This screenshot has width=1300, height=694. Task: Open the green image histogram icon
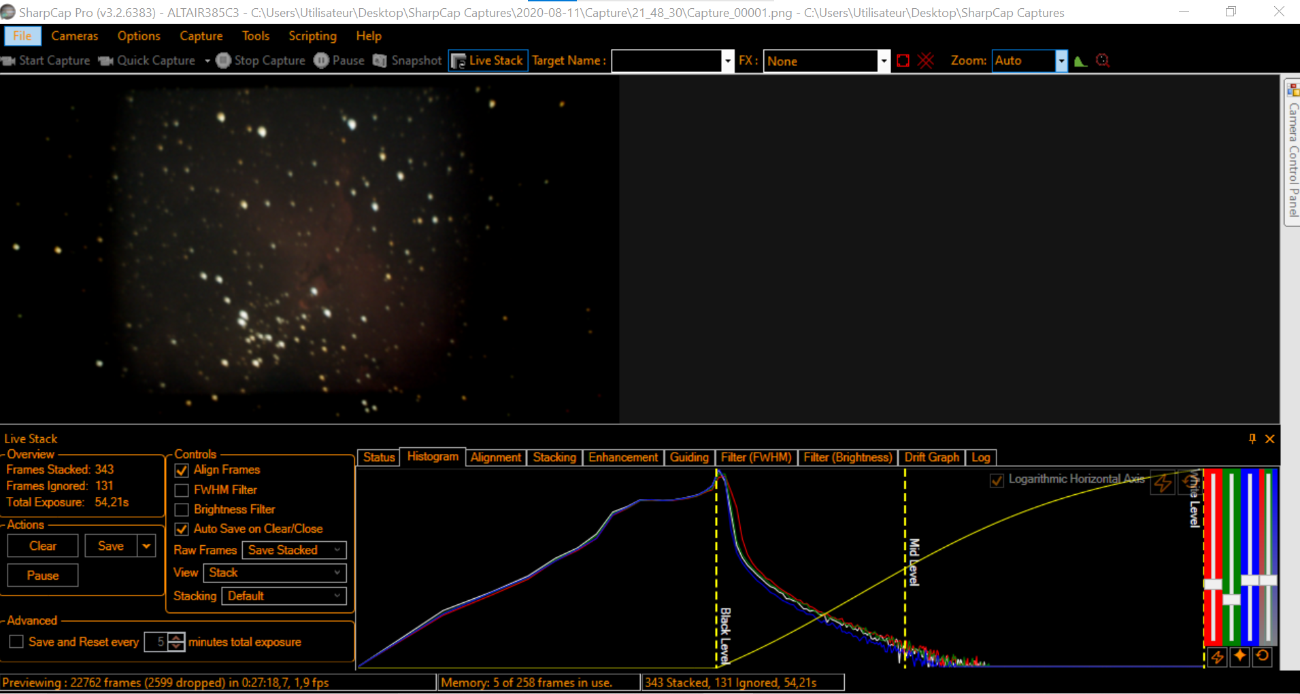coord(1080,61)
